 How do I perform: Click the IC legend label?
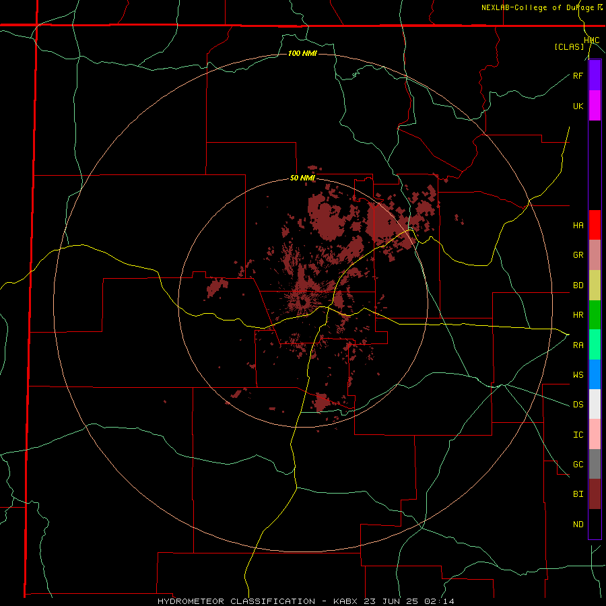(578, 435)
